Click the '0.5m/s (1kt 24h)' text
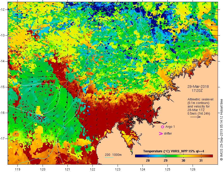Image resolution: width=223 pixels, height=172 pixels. [x=199, y=114]
